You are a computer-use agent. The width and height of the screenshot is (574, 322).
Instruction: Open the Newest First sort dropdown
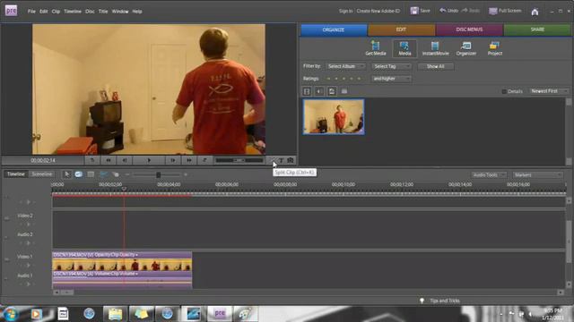point(549,91)
